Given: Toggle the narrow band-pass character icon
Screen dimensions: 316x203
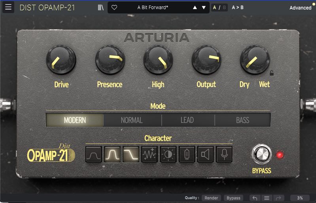Looking at the screenshot, I should [x=112, y=154].
